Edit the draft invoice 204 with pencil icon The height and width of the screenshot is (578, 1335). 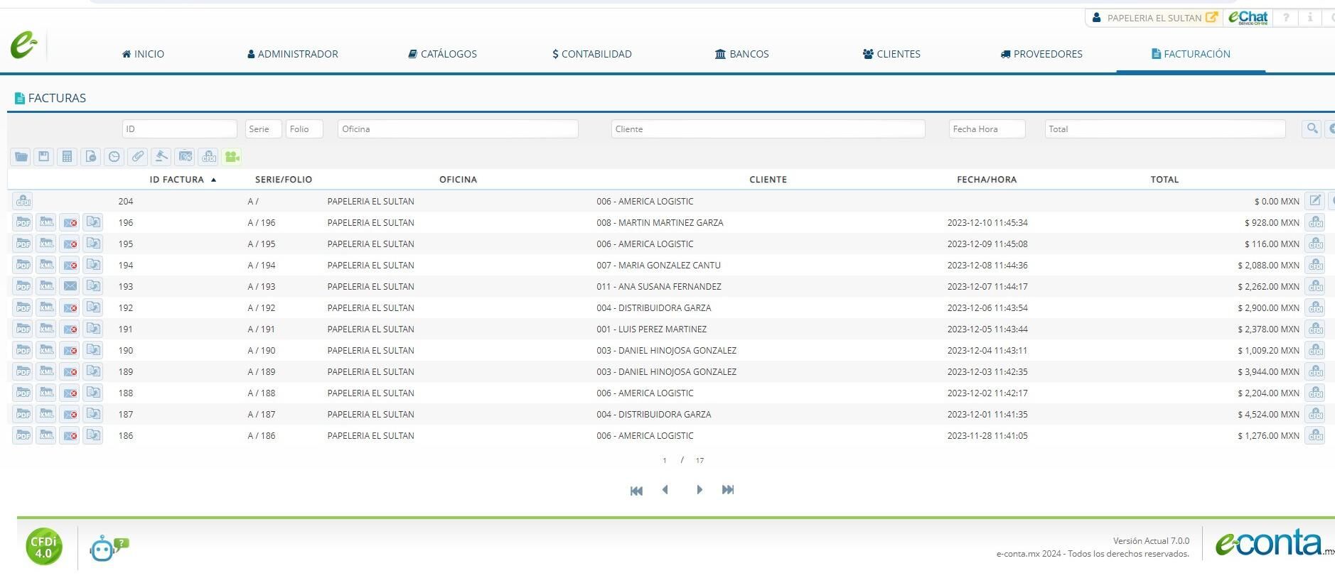click(1315, 201)
